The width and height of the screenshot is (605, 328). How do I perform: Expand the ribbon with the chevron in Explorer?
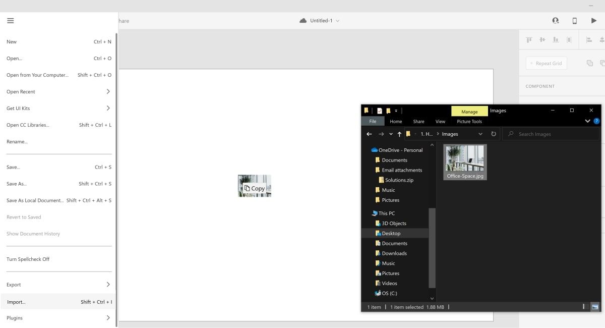(587, 121)
